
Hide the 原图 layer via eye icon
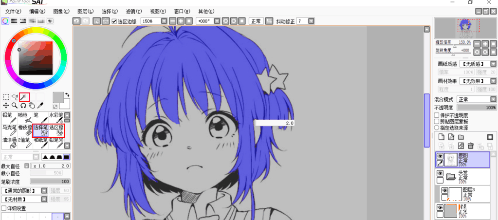[x=440, y=156]
